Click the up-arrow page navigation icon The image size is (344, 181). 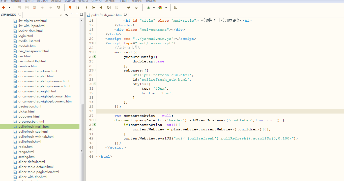tap(78, 8)
